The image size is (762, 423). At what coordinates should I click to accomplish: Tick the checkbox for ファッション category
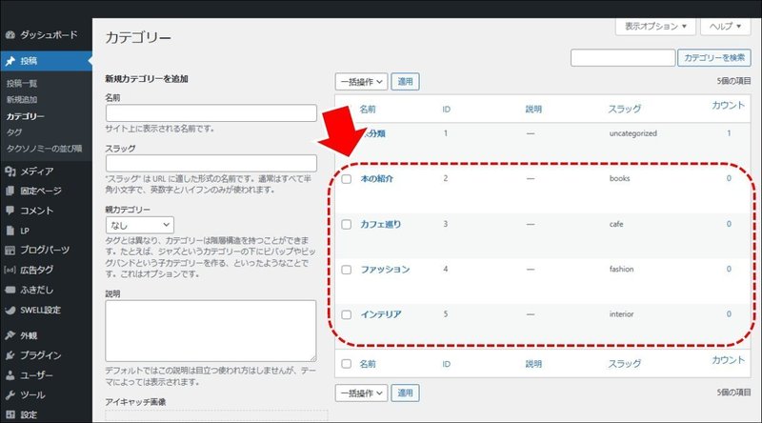click(346, 270)
